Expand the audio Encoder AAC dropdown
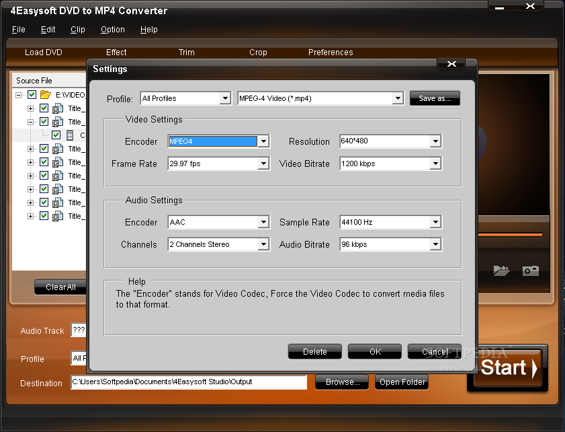The image size is (565, 432). pos(263,222)
